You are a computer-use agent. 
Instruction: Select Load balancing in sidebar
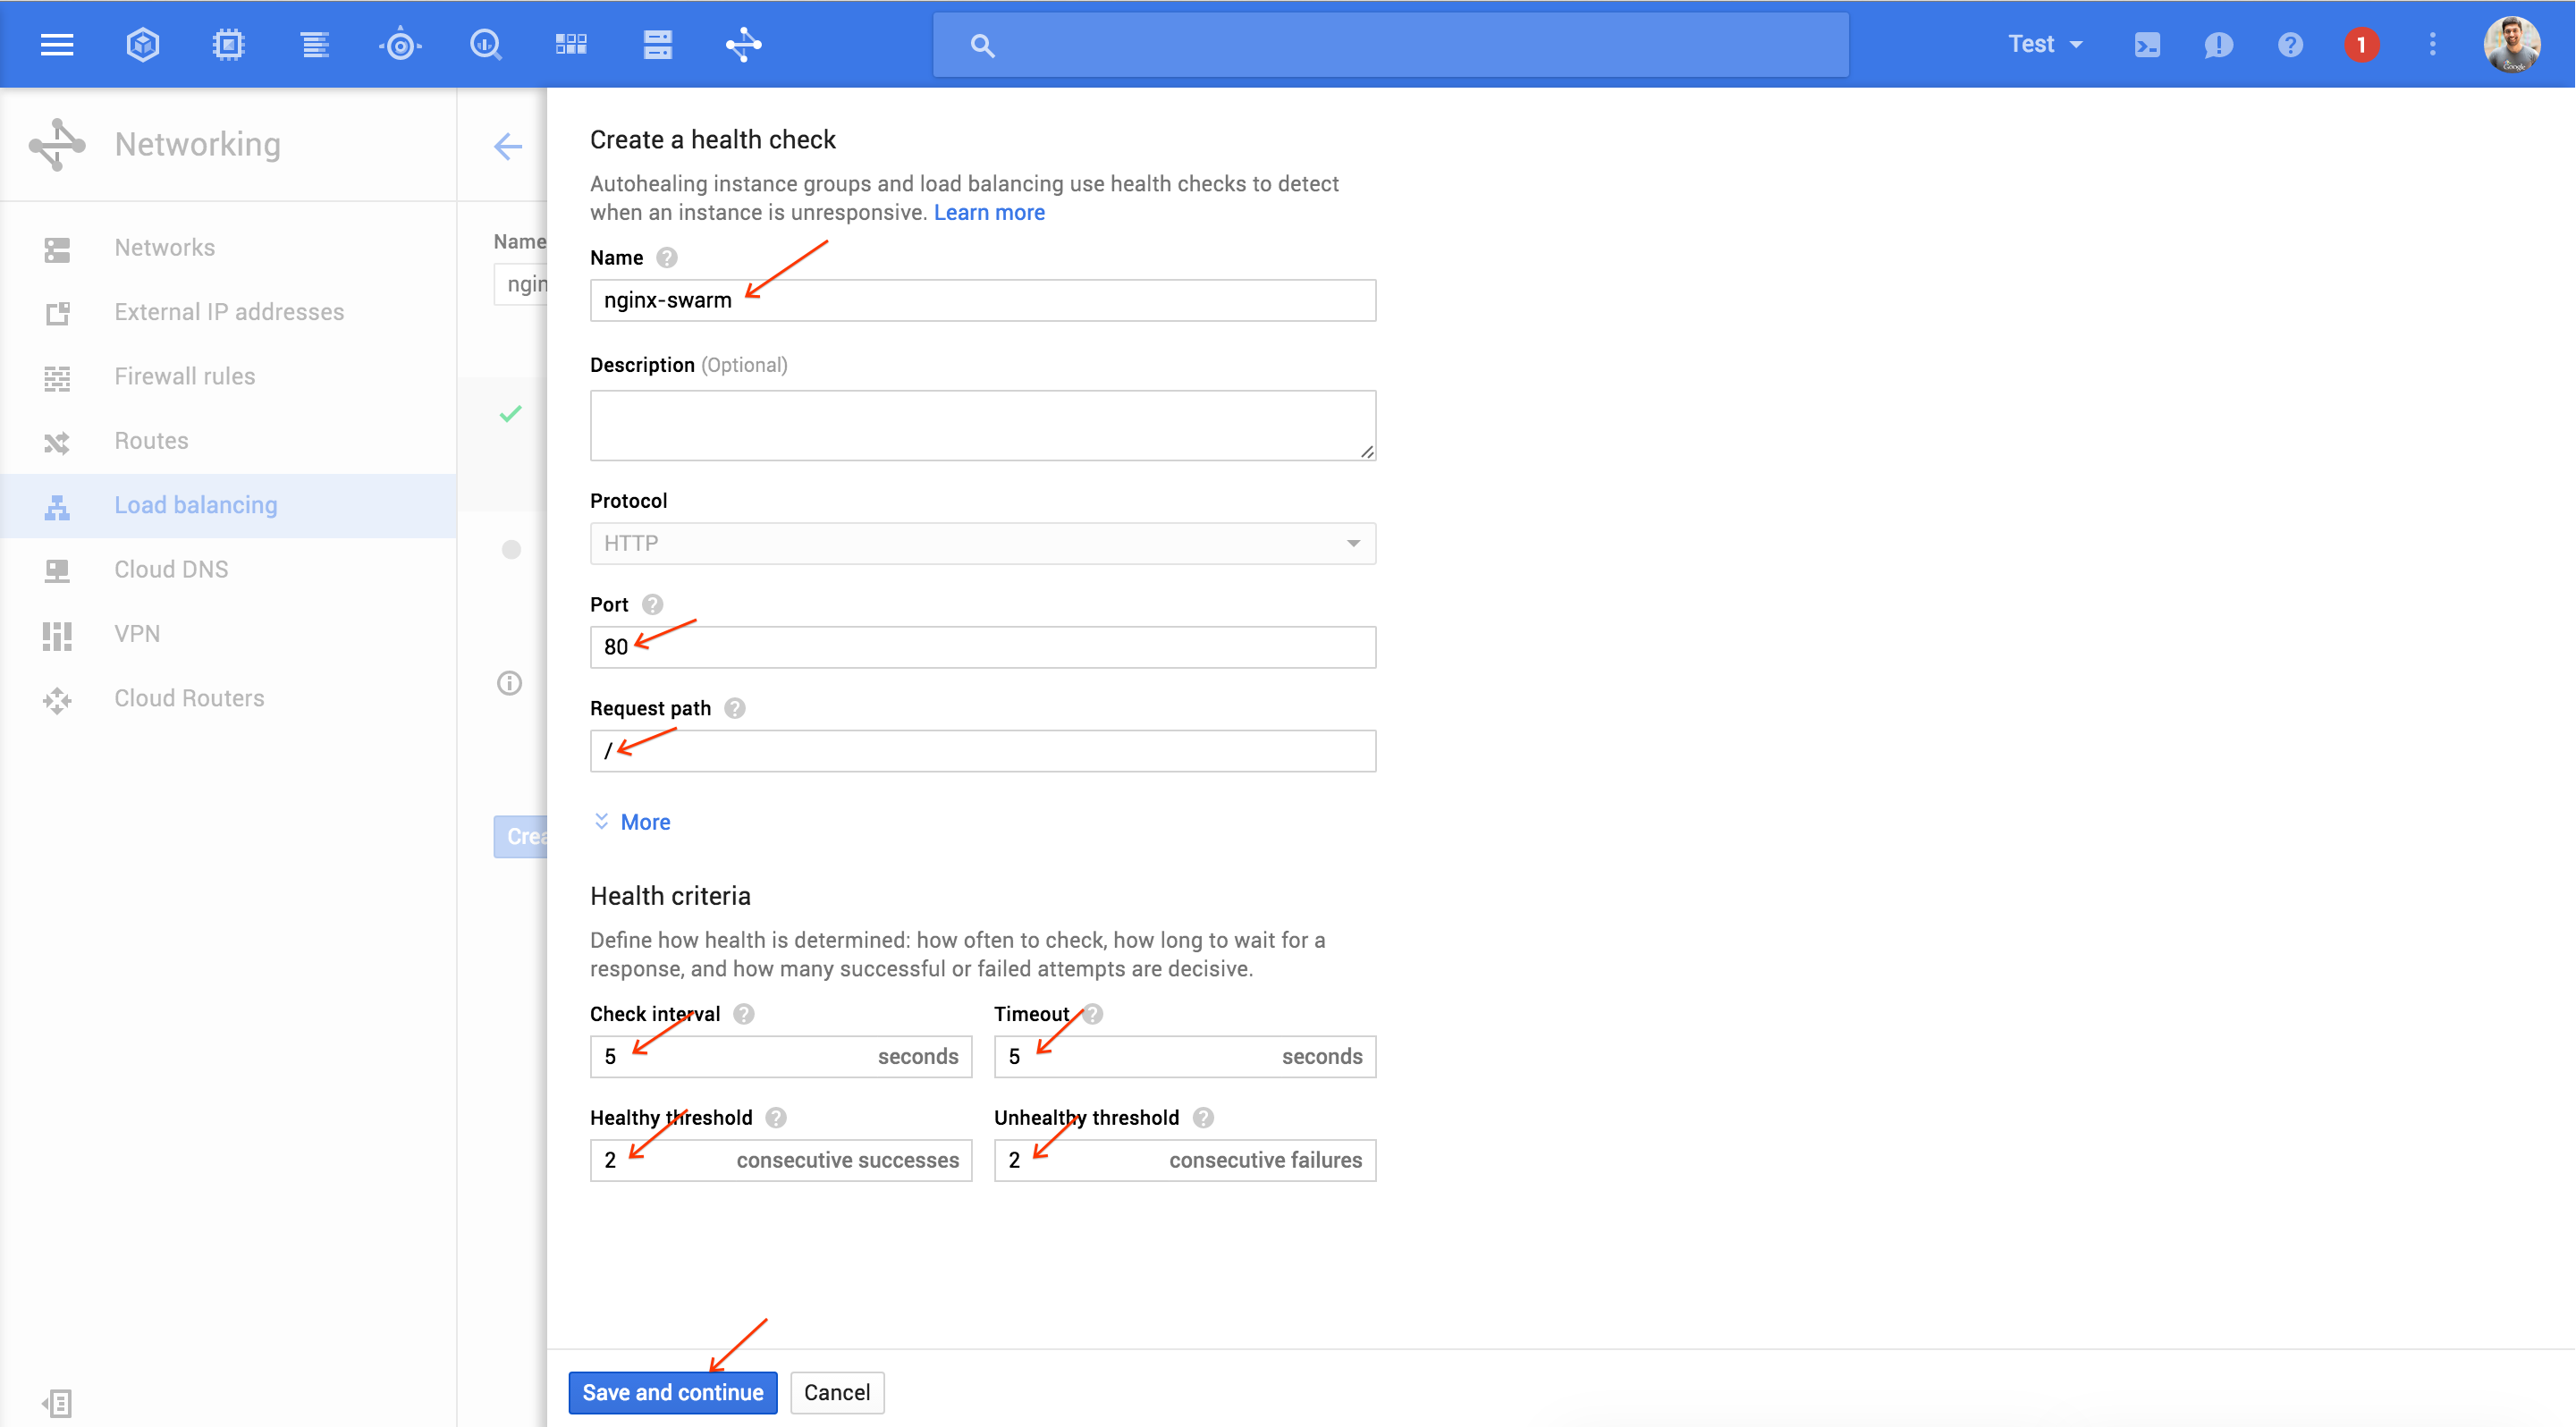[x=229, y=505]
